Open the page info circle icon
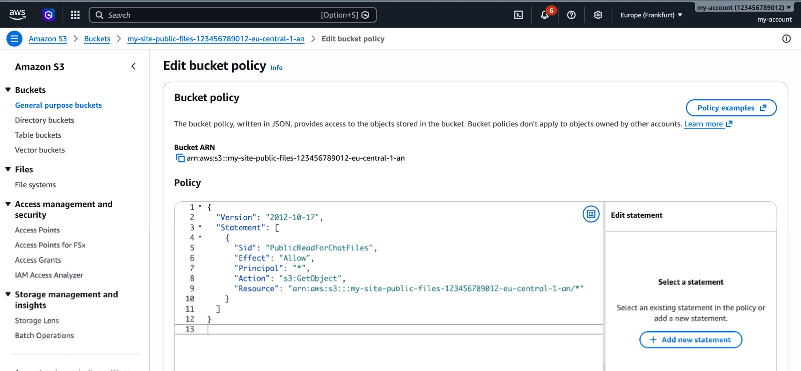 pos(786,39)
